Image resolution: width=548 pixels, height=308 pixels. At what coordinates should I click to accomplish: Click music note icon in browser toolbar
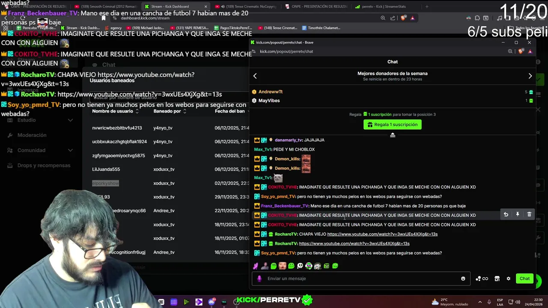coord(500,18)
